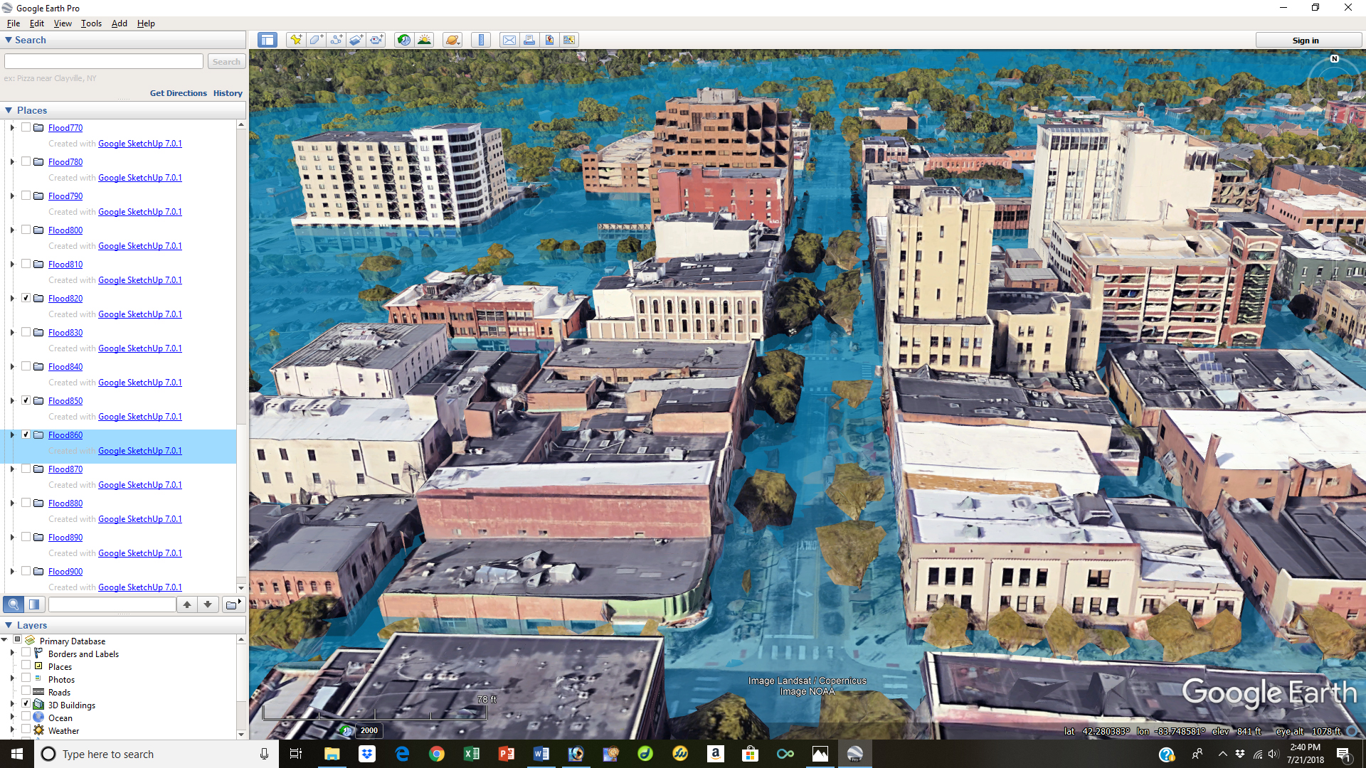
Task: Open Google SketchUp 7.0.1 link under Flood790
Action: (140, 212)
